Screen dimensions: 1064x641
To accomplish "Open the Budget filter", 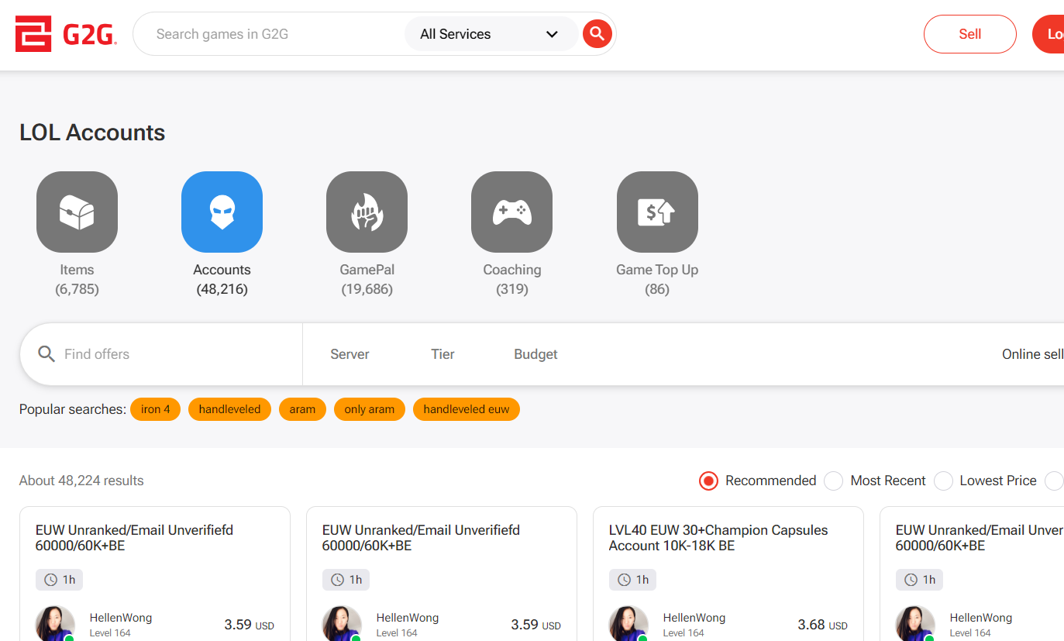I will click(x=535, y=354).
